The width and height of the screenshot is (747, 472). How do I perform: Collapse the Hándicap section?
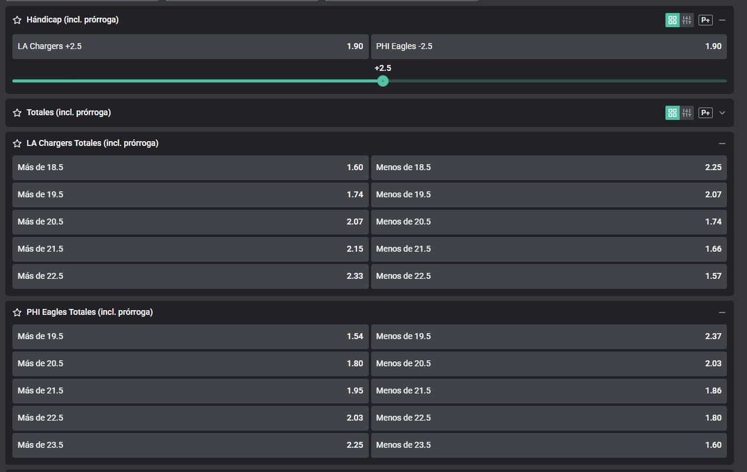[x=722, y=20]
